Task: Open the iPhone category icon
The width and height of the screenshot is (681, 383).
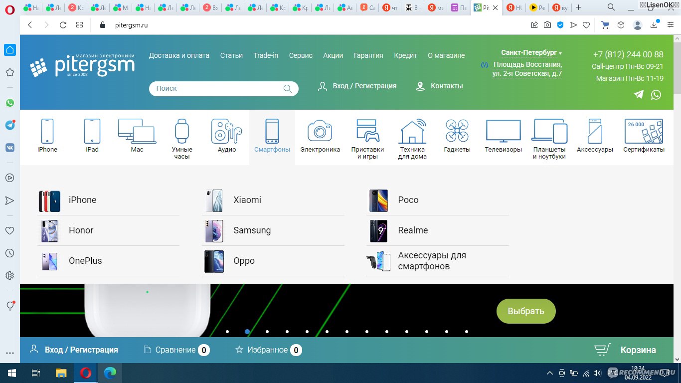Action: coord(47,131)
